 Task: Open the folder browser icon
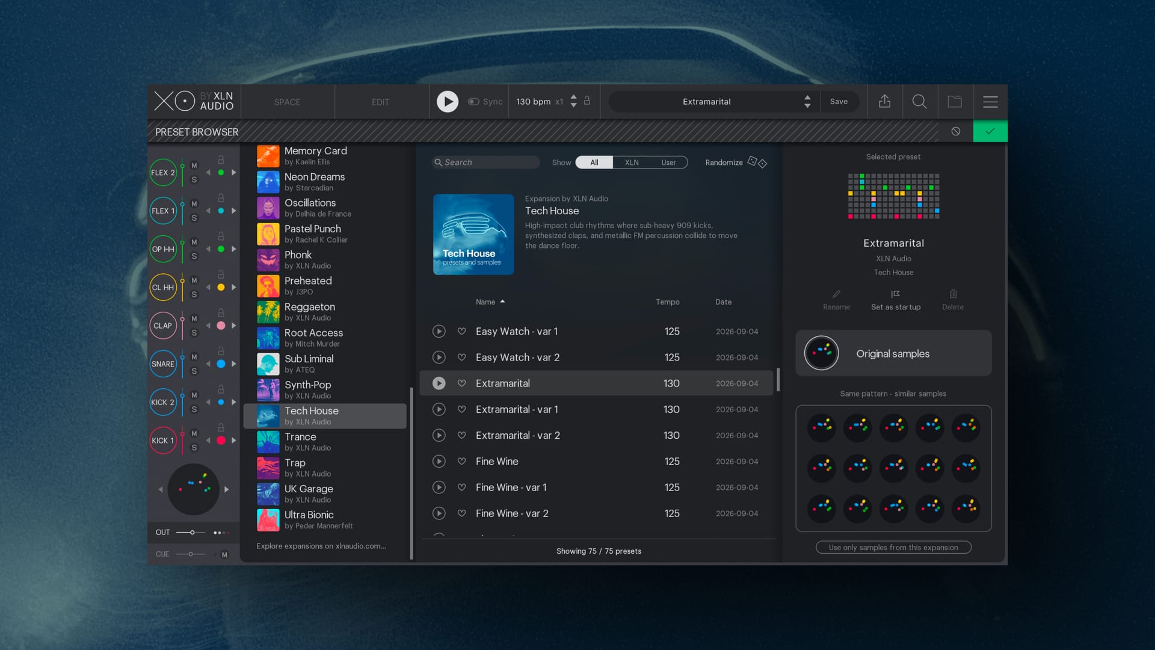955,101
